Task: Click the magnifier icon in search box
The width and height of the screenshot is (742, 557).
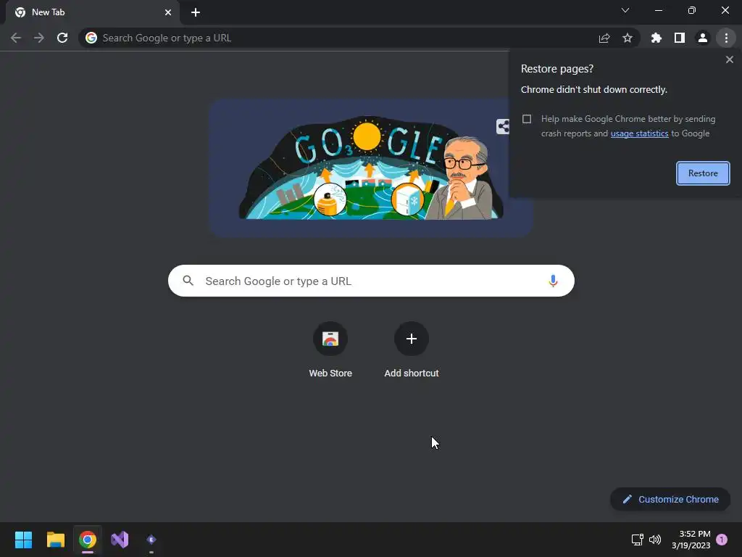Action: 188,281
